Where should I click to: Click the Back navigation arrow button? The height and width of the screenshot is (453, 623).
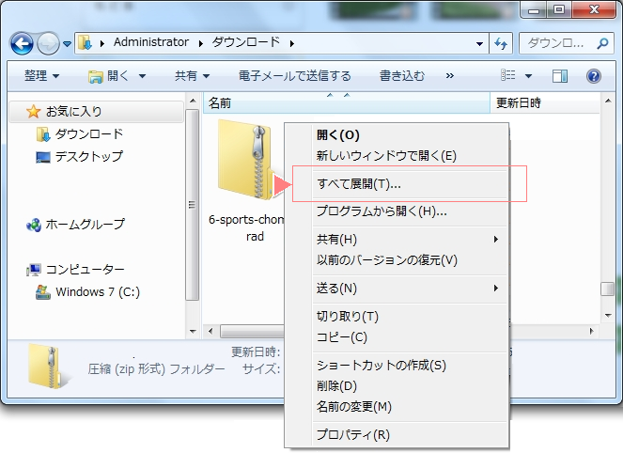click(x=23, y=43)
